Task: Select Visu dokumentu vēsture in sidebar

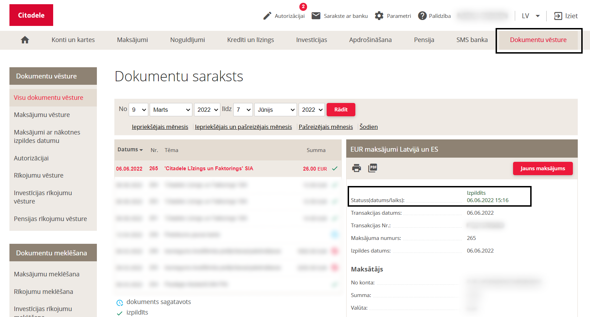Action: [53, 98]
